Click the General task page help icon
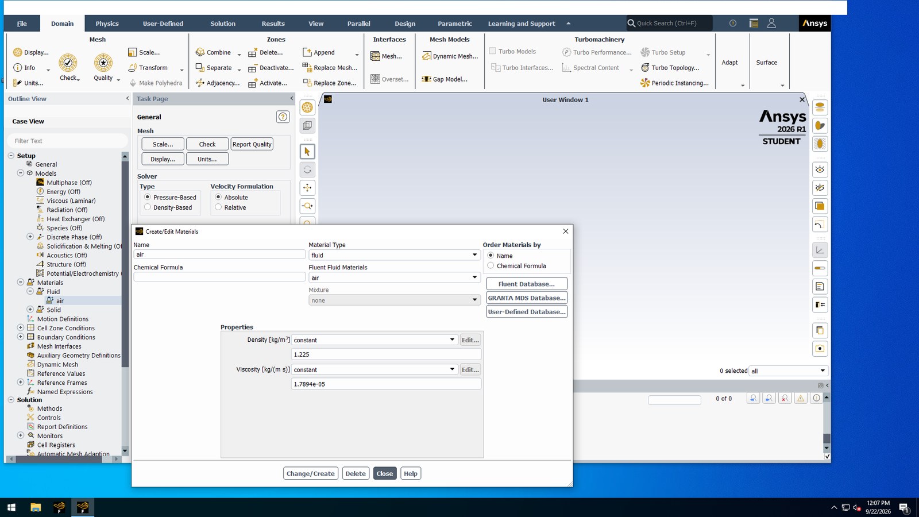Image resolution: width=919 pixels, height=517 pixels. 283,117
